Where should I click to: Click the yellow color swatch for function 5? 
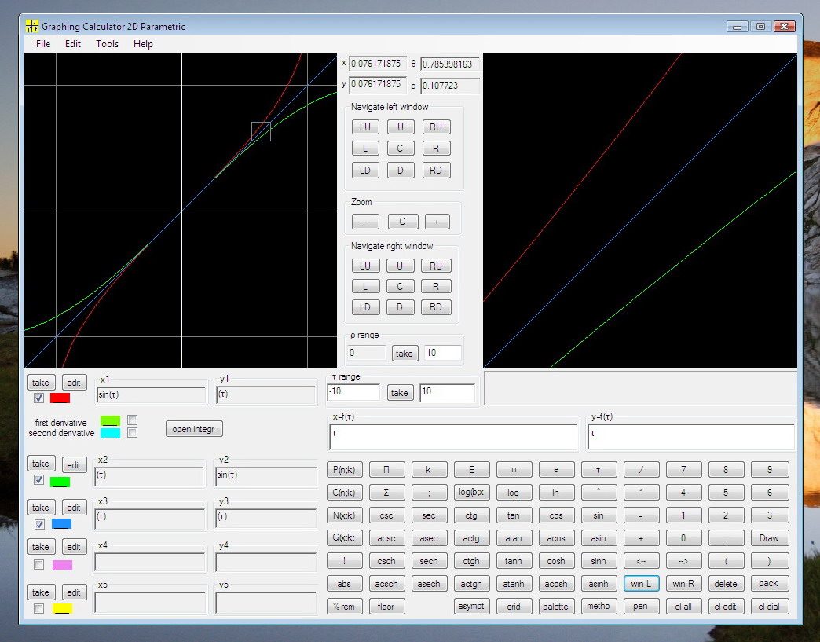pyautogui.click(x=62, y=608)
